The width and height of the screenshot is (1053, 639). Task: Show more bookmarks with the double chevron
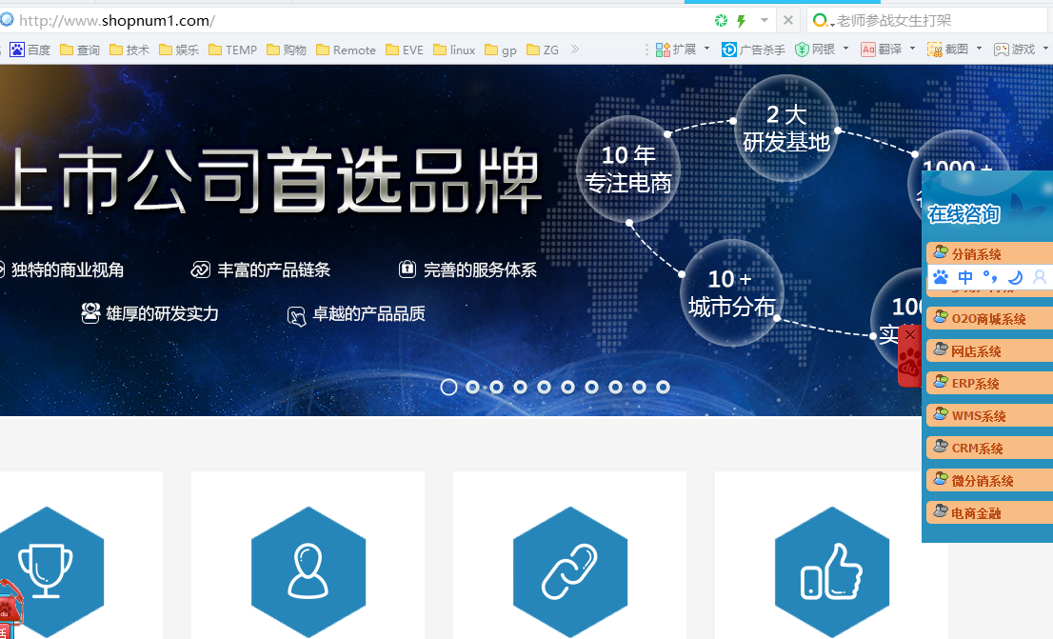(575, 50)
